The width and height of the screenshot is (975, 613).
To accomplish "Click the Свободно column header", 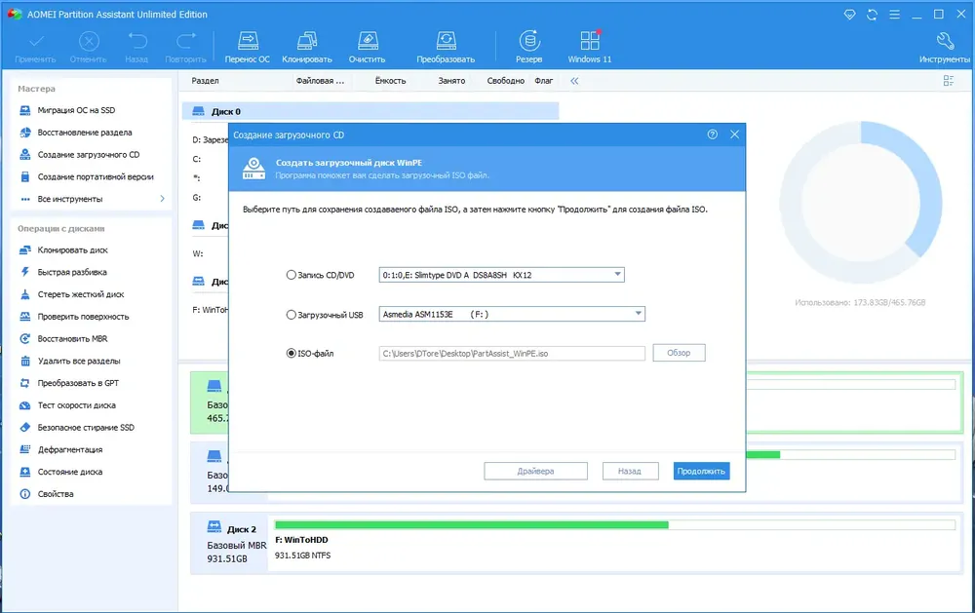I will [x=505, y=81].
